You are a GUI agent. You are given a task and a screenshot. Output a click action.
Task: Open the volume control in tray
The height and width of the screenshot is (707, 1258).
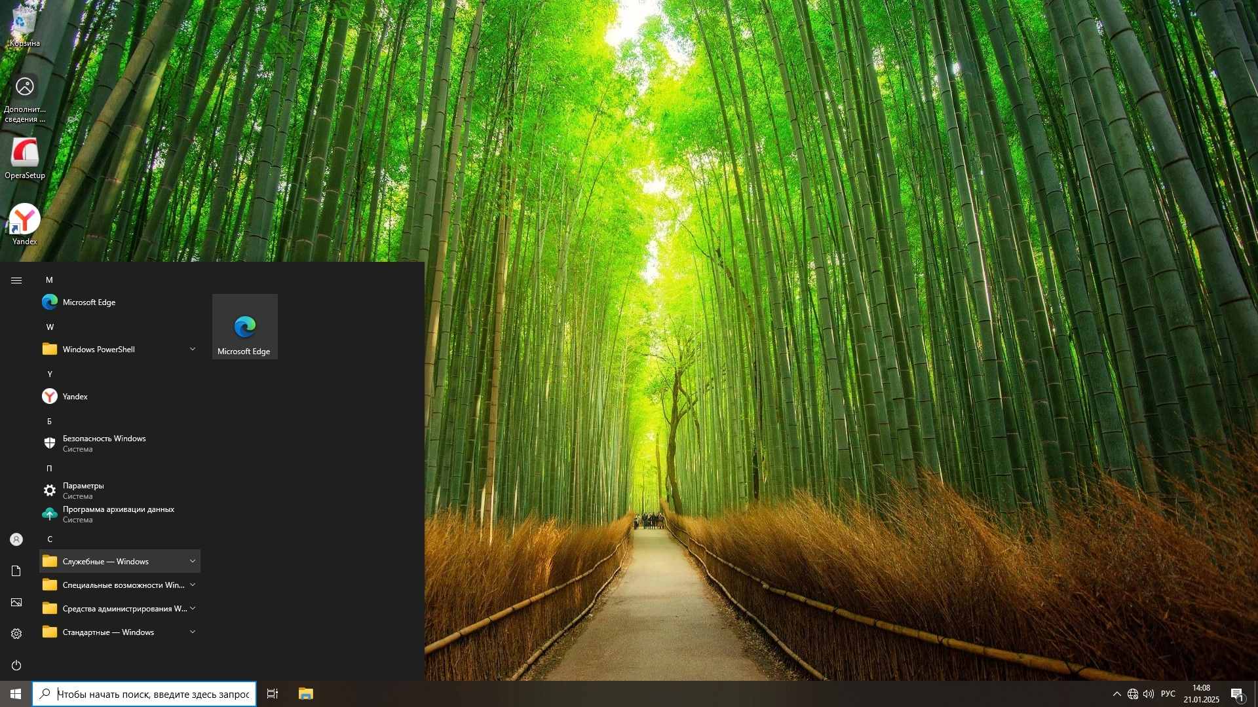click(x=1149, y=694)
